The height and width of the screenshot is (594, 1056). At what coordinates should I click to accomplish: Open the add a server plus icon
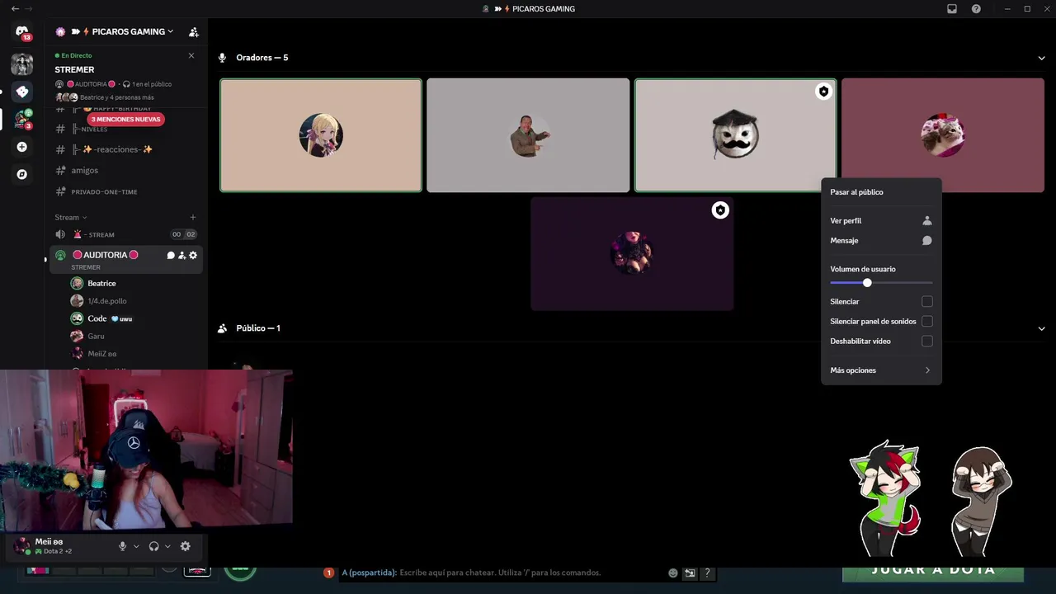pos(22,147)
